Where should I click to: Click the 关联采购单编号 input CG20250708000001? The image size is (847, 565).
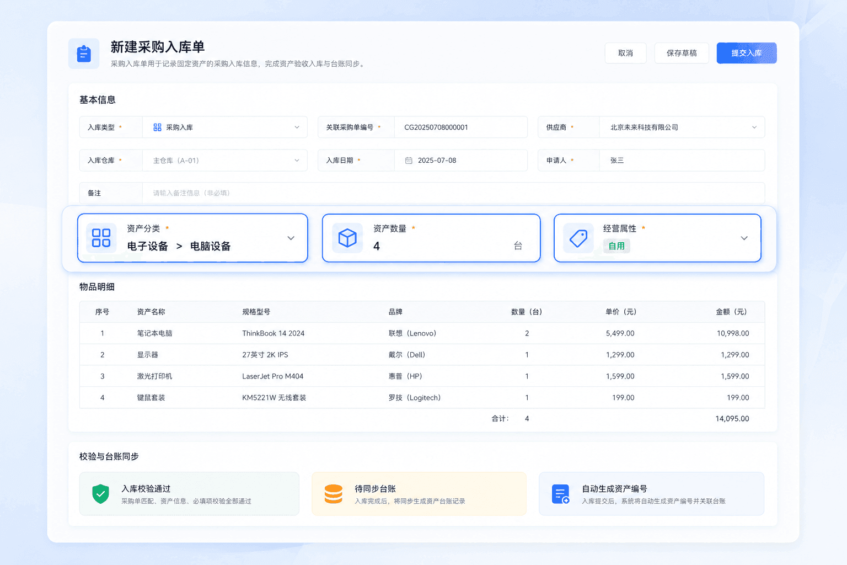(461, 127)
